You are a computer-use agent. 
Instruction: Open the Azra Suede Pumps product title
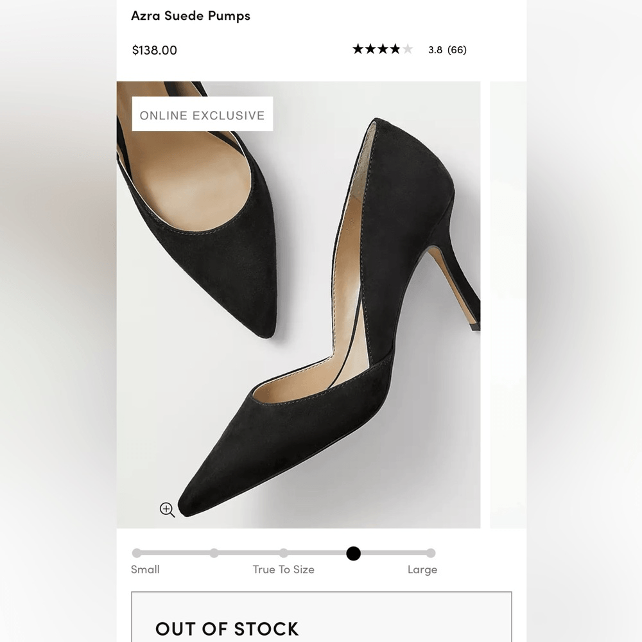191,16
